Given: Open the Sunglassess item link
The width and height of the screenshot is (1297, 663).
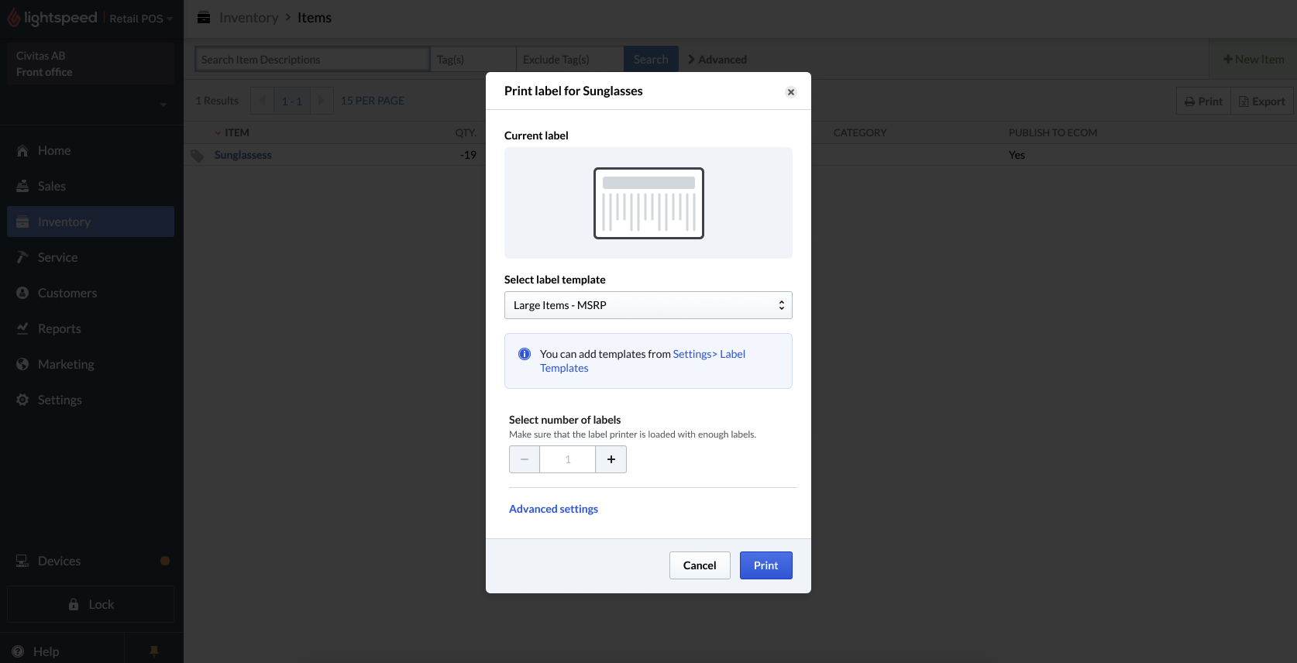Looking at the screenshot, I should tap(243, 155).
